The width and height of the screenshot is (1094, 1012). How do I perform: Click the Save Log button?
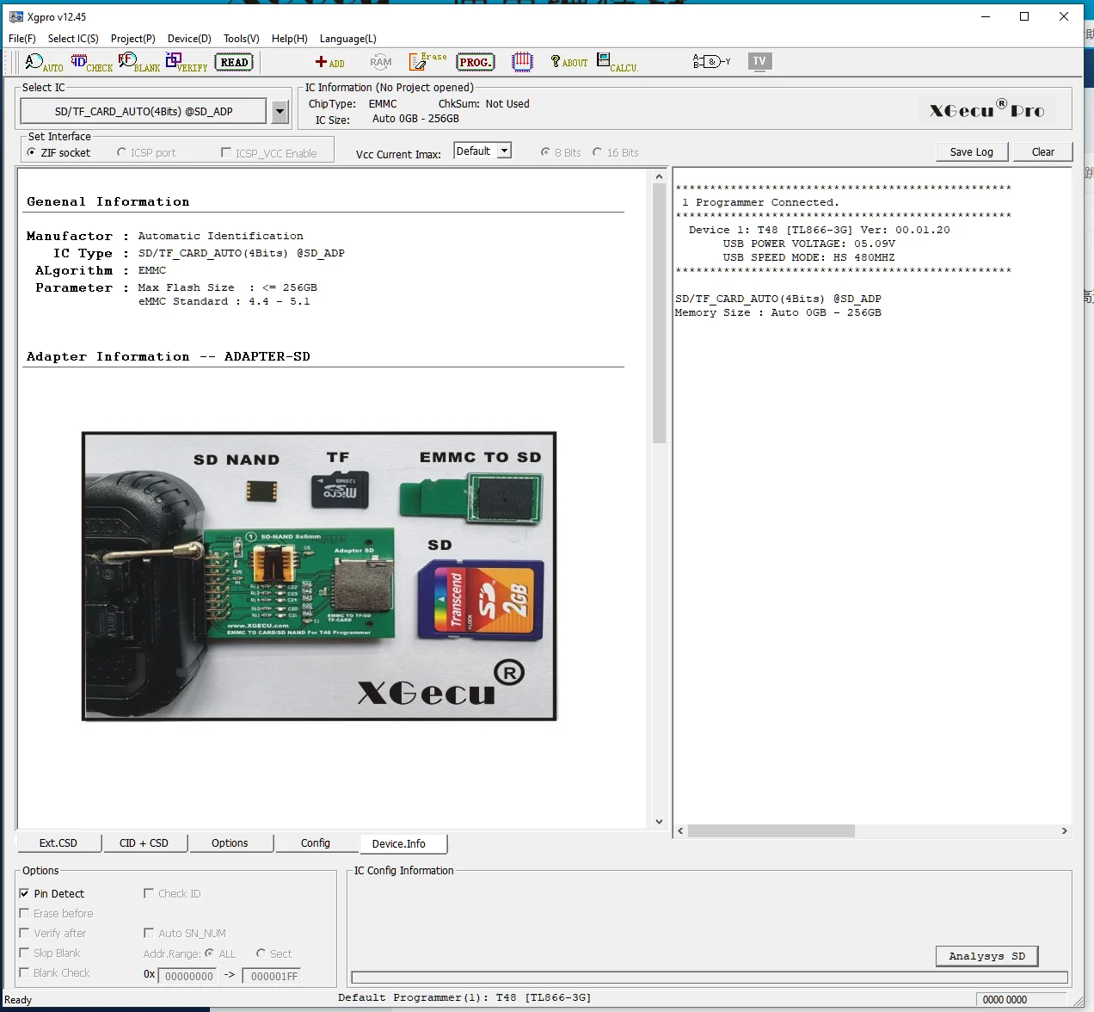(972, 151)
